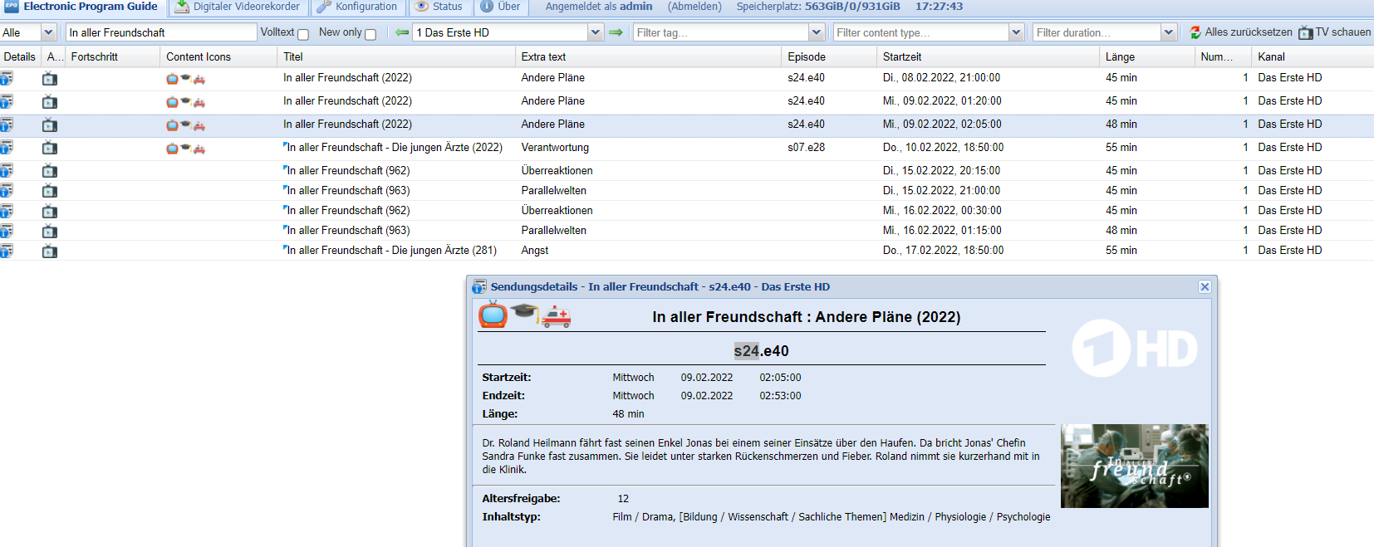
Task: Click into the Filter duration text field
Action: tap(1097, 32)
